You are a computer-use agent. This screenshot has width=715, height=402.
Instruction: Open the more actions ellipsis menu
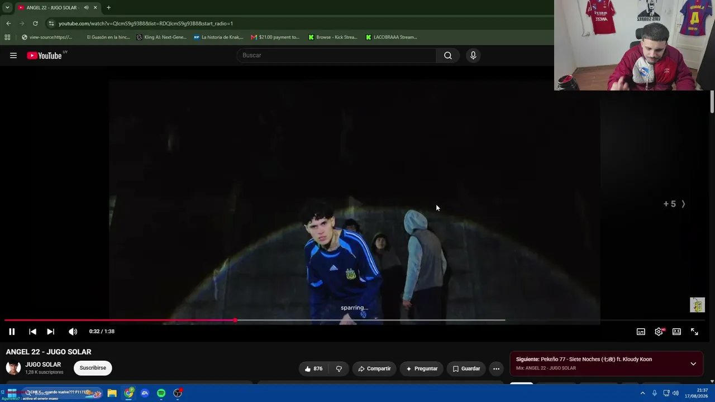pyautogui.click(x=496, y=368)
